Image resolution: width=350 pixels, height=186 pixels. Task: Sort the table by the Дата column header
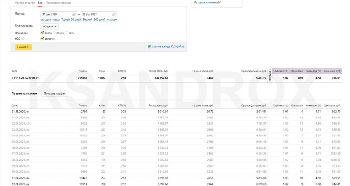pos(15,105)
